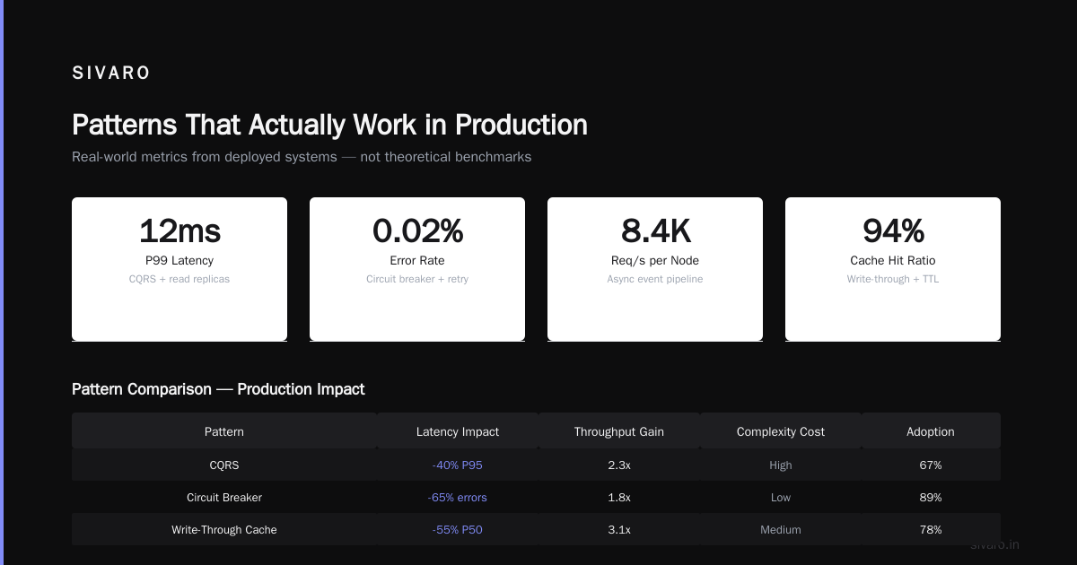Click the Pattern column header
This screenshot has height=565, width=1077.
coord(224,431)
